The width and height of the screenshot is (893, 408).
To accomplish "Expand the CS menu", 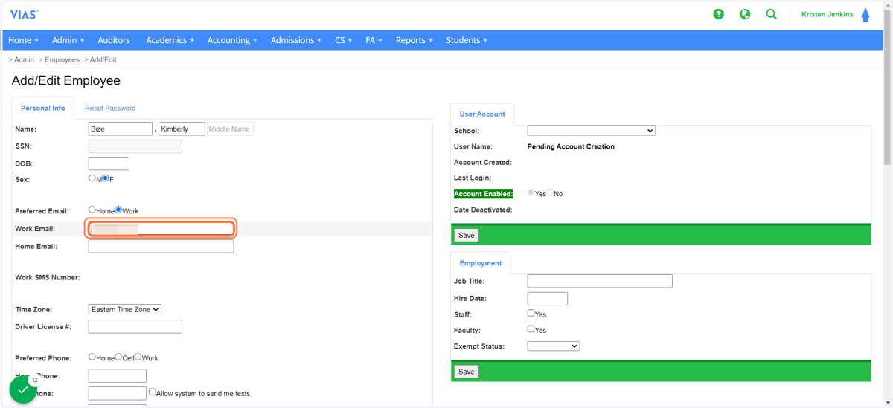I will click(344, 40).
